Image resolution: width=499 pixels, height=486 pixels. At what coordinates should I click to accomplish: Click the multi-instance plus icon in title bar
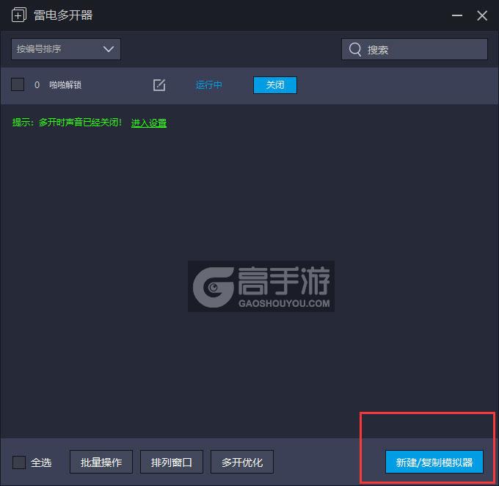(19, 15)
